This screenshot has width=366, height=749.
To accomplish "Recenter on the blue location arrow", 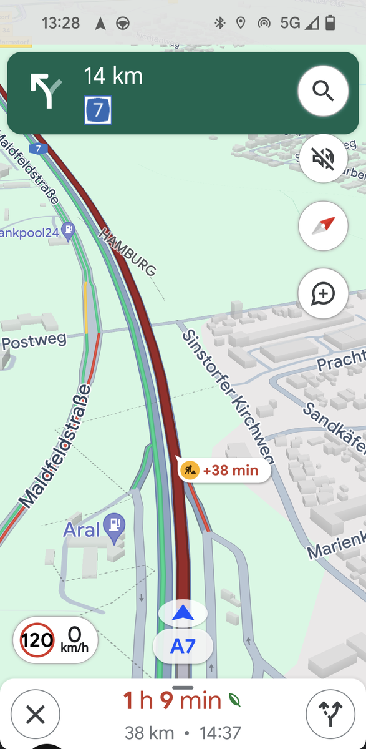I will (x=183, y=614).
